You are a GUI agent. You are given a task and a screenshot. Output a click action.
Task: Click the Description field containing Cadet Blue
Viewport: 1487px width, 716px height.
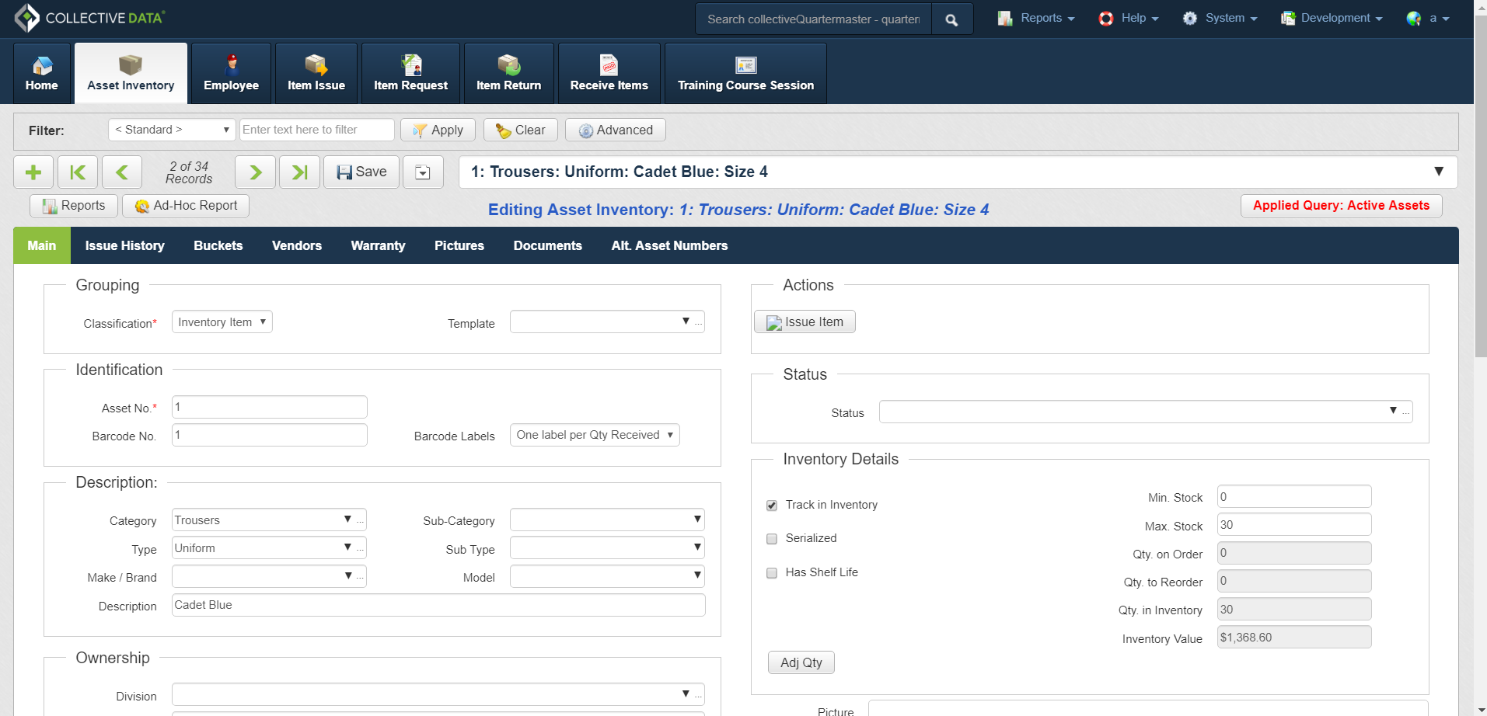438,605
